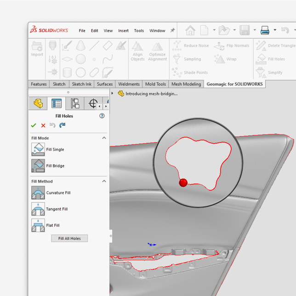The image size is (296, 296).
Task: Select the Optimize Alignment tool
Action: (158, 51)
